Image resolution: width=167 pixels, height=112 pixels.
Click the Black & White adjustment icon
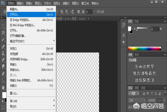pos(142,73)
